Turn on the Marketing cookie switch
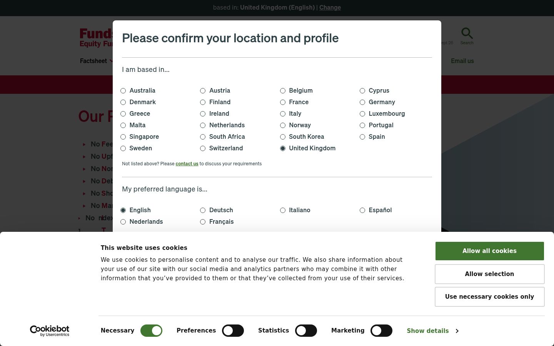Image resolution: width=554 pixels, height=346 pixels. 381,331
